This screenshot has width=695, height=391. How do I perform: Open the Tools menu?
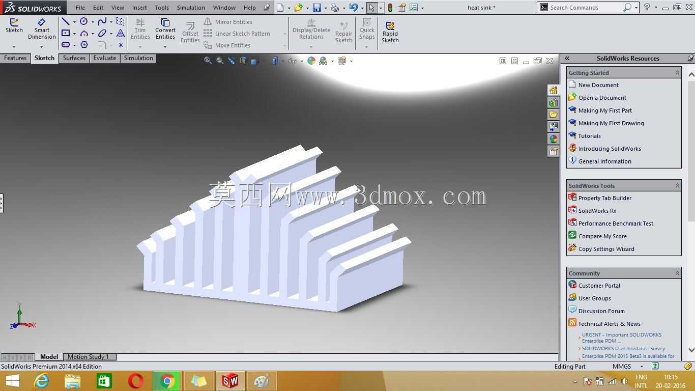click(162, 8)
